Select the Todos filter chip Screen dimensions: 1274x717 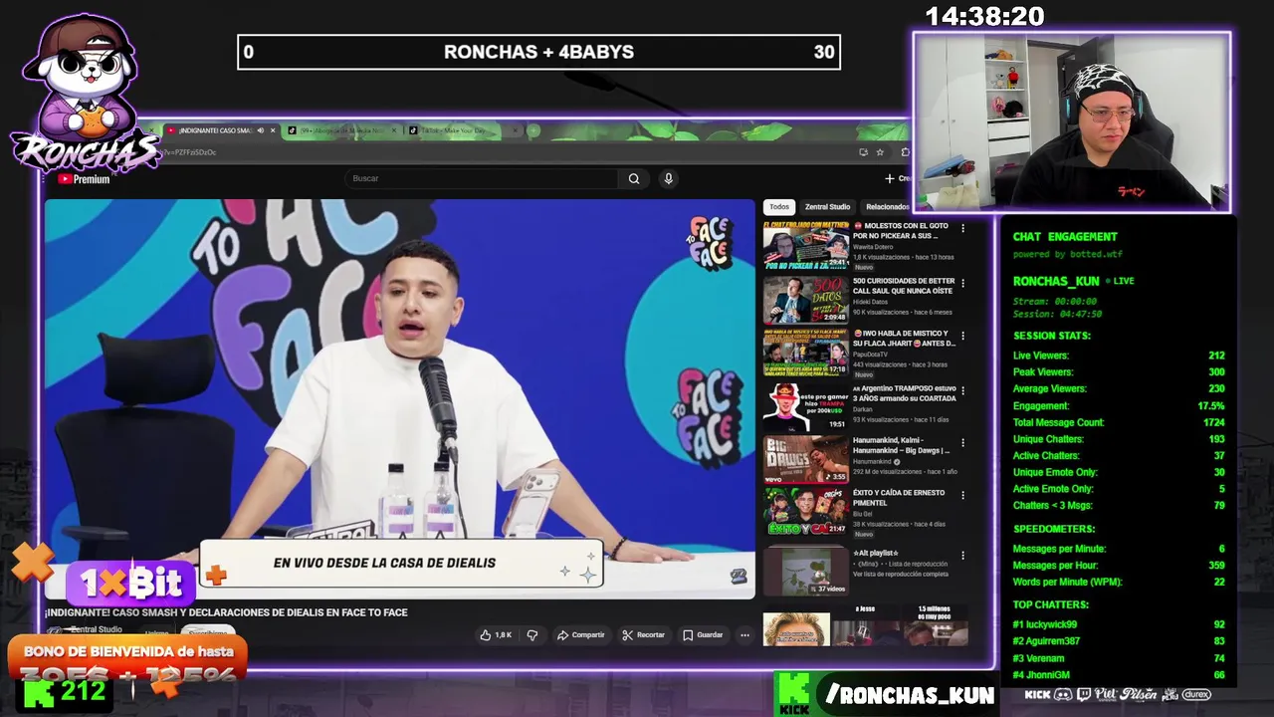[x=779, y=207]
